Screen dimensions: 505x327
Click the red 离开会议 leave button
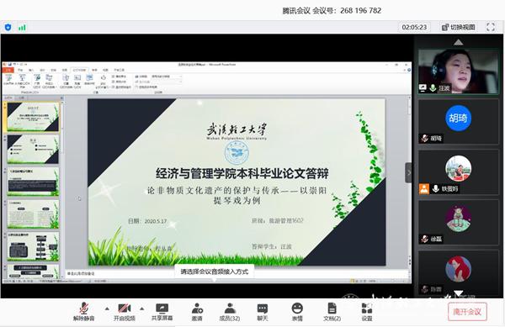pos(467,312)
